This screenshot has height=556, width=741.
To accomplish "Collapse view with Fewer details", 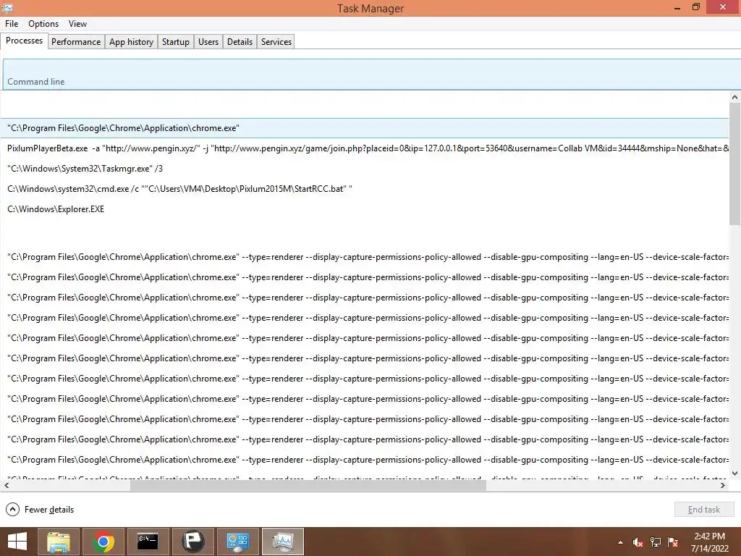I will (x=40, y=509).
